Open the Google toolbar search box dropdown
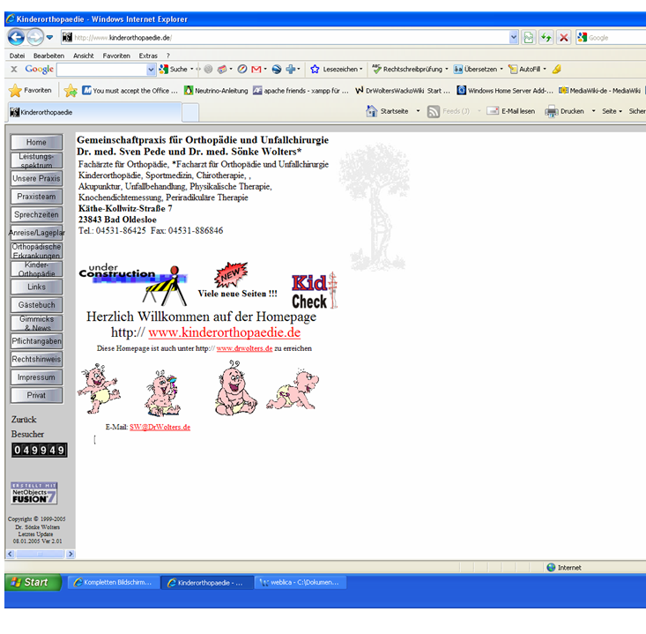646x634 pixels. (x=151, y=69)
